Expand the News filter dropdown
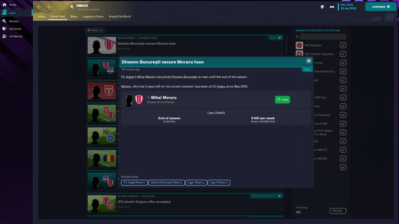The image size is (399, 224). pos(95,30)
